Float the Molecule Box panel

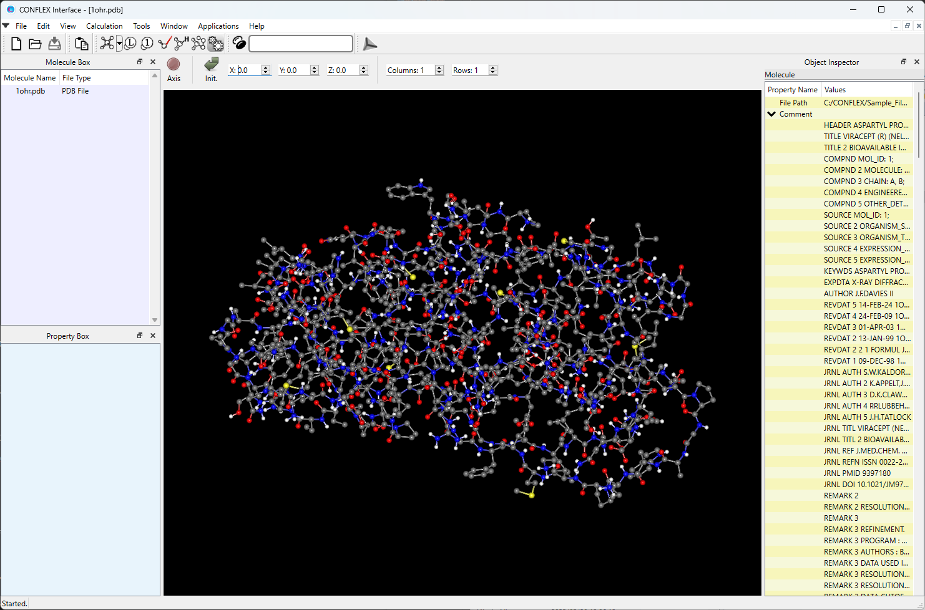point(140,62)
